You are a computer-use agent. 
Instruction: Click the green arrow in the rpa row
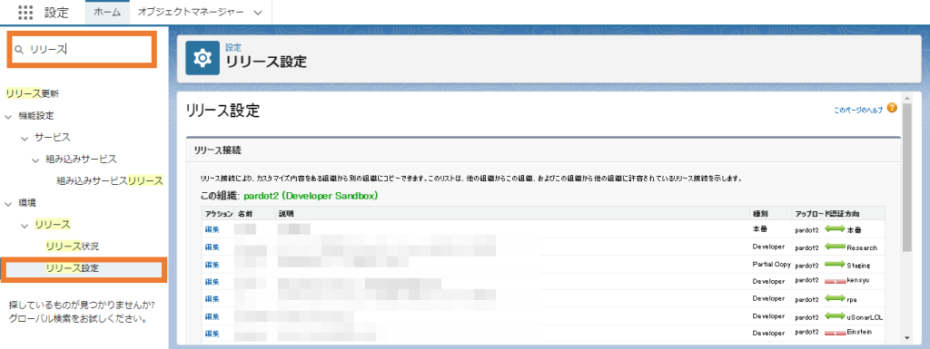pos(835,298)
